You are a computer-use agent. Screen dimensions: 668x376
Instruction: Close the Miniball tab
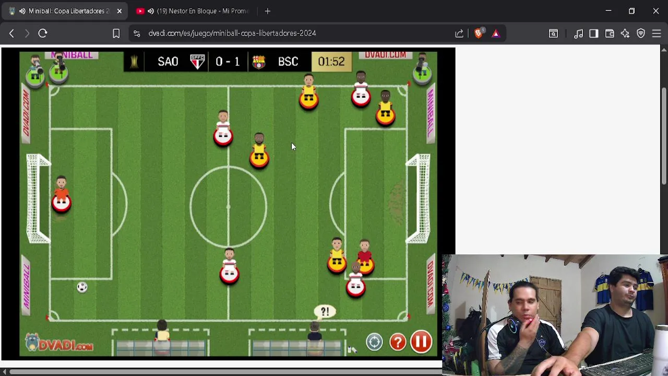coord(119,11)
